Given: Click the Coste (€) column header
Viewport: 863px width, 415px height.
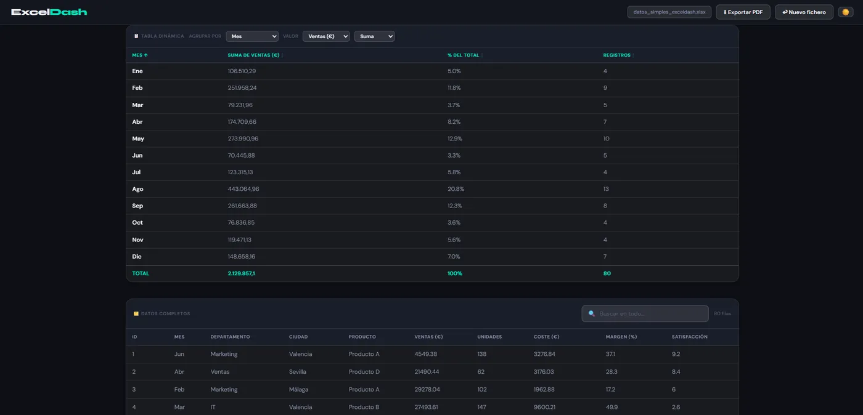Looking at the screenshot, I should pos(546,337).
